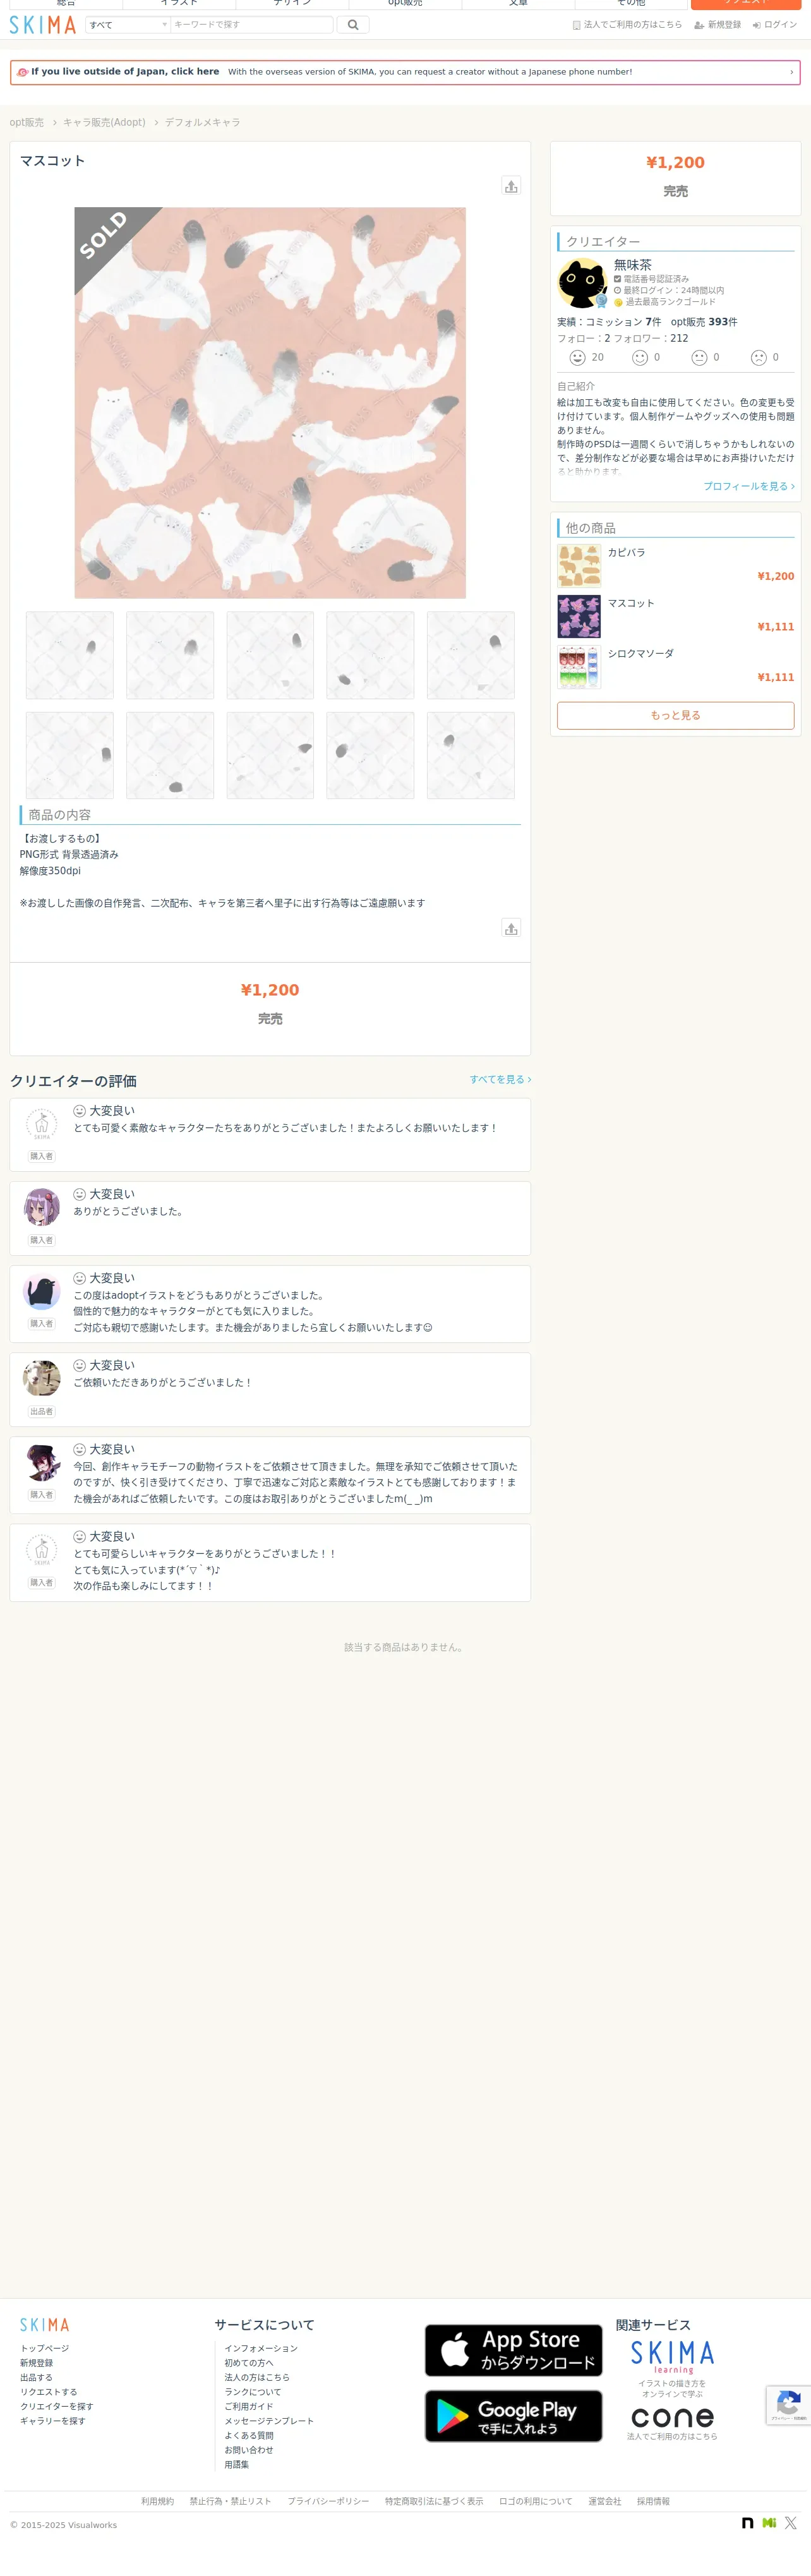Click footer クリエイターを探す link
The height and width of the screenshot is (2576, 811).
57,2407
